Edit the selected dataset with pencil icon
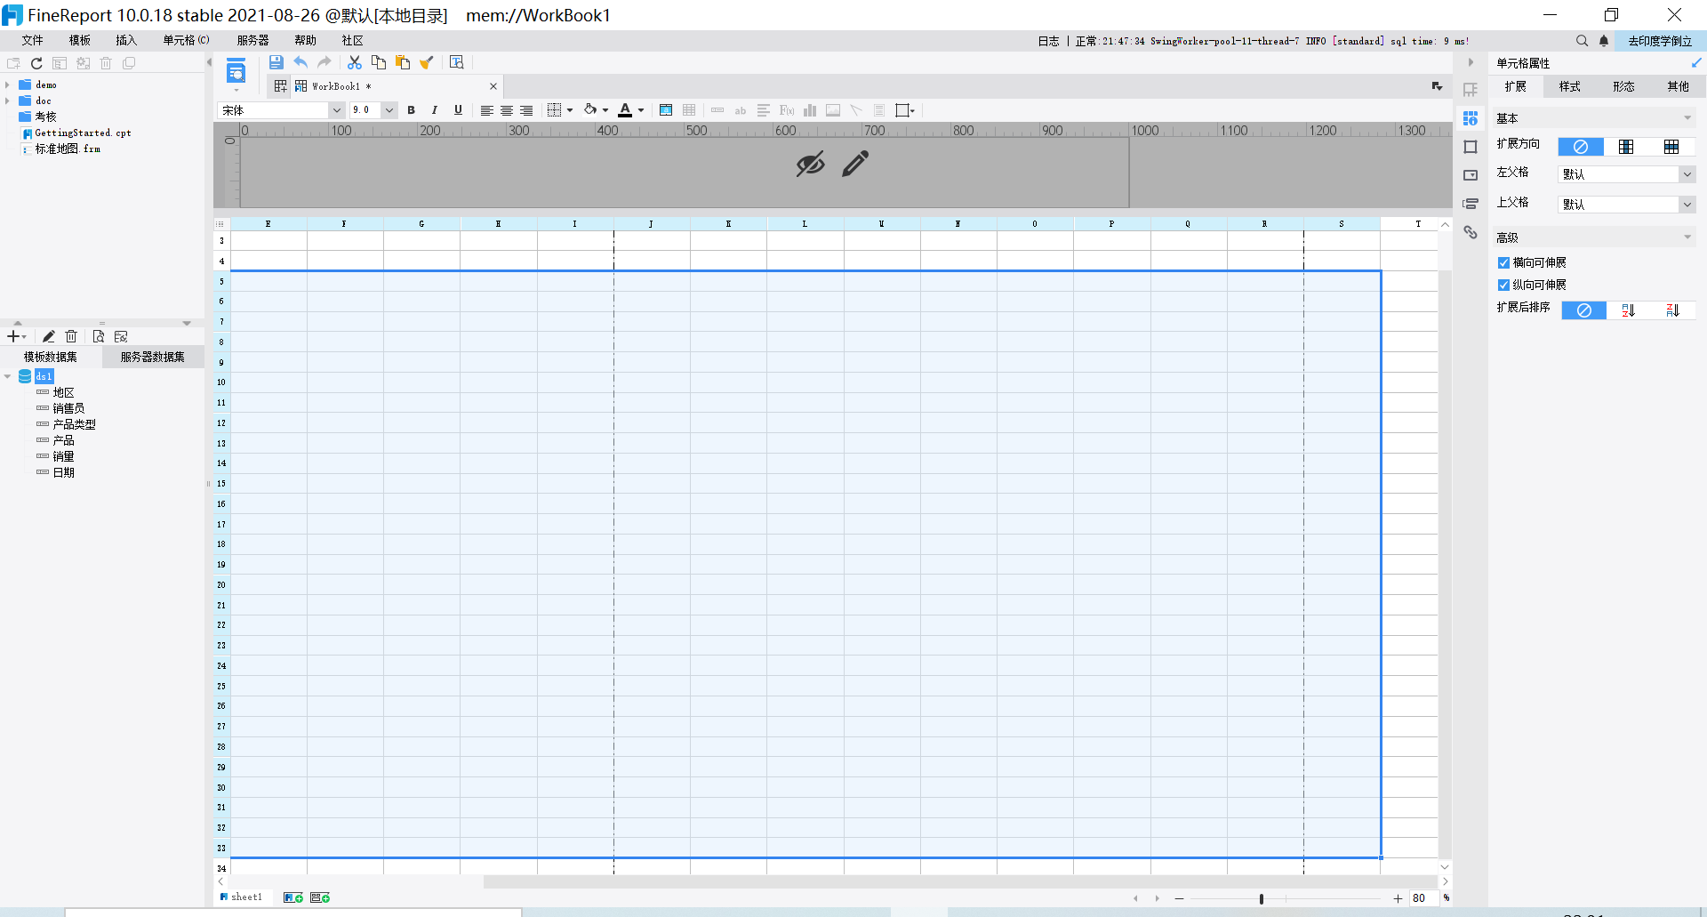The image size is (1707, 917). pos(49,336)
